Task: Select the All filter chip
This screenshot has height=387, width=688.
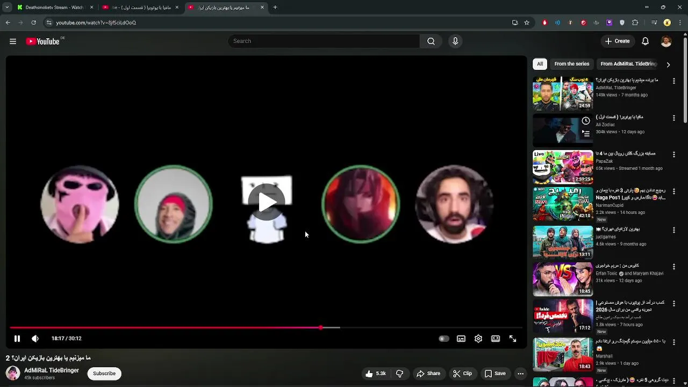Action: [x=540, y=64]
